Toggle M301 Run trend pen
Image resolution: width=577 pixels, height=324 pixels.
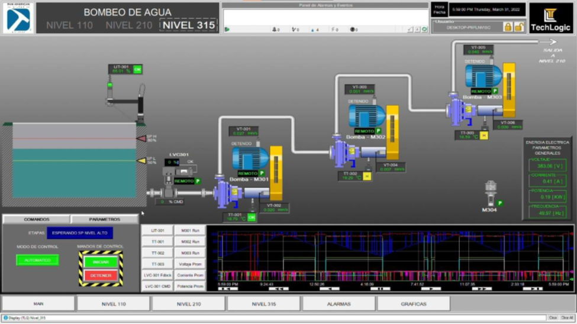pyautogui.click(x=190, y=231)
